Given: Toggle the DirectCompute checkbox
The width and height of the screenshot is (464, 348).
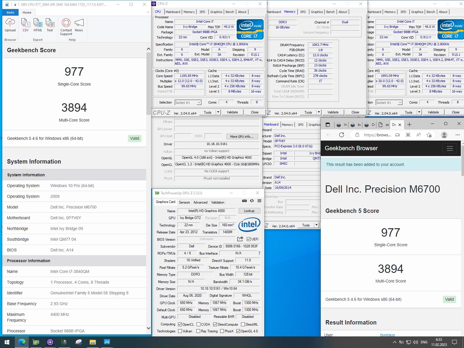Looking at the screenshot, I should (x=215, y=324).
